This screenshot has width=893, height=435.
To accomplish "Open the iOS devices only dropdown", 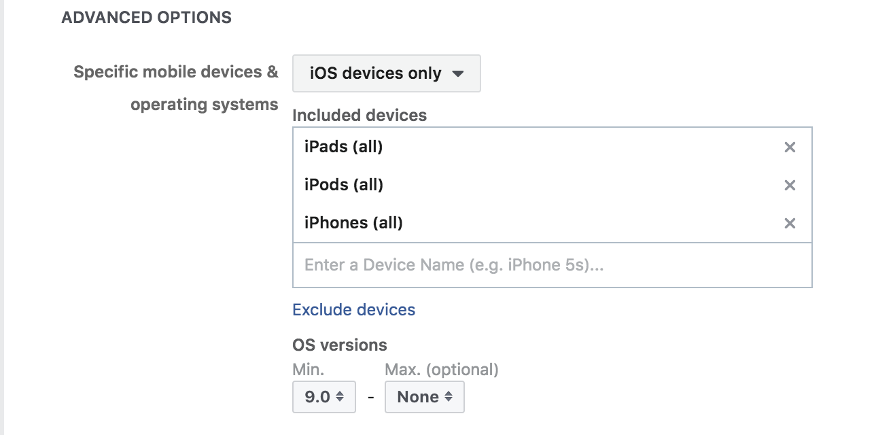I will tap(386, 73).
